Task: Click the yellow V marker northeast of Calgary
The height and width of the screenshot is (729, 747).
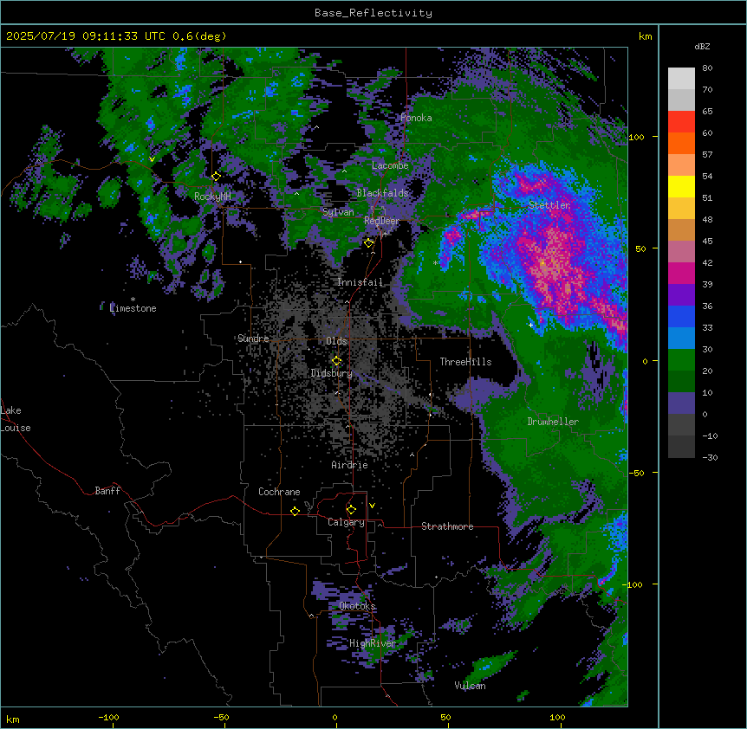Action: click(372, 506)
